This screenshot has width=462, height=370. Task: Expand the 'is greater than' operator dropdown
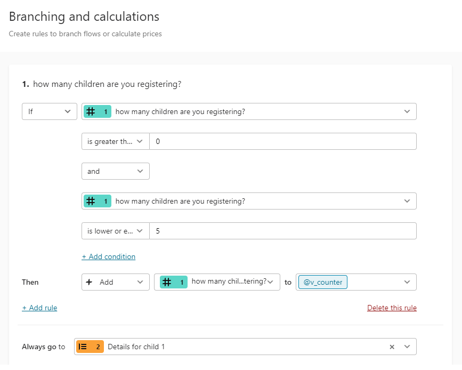tap(116, 141)
